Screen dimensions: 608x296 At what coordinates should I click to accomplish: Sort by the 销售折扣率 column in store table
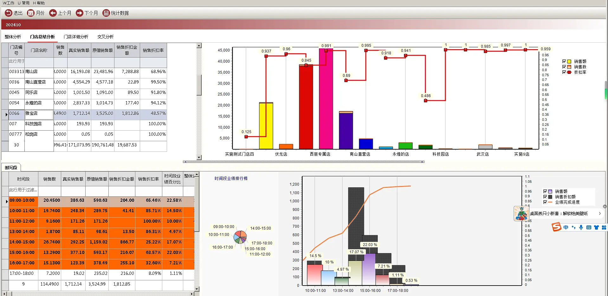153,50
